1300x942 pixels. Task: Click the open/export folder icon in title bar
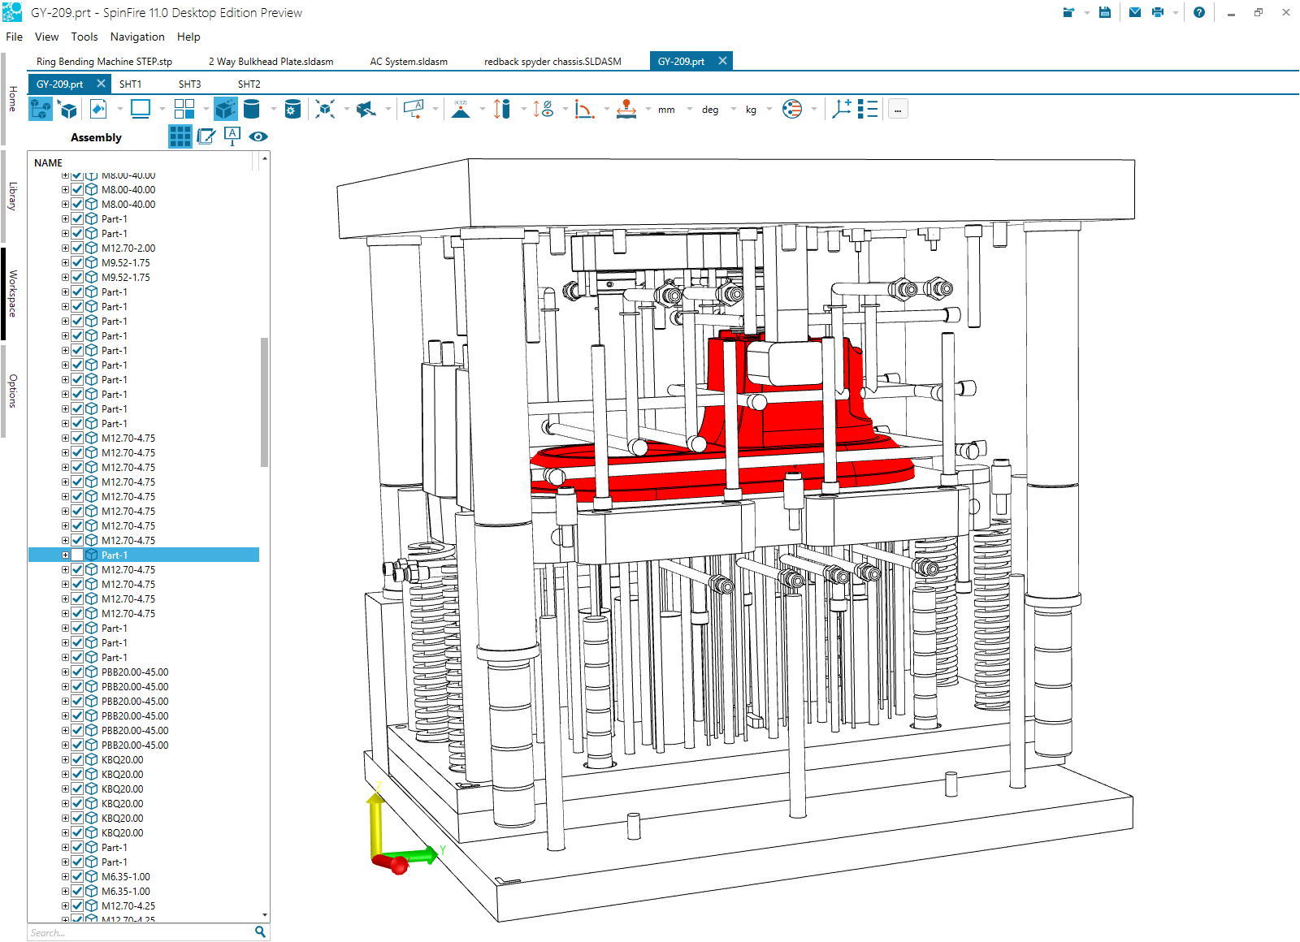(x=1068, y=12)
